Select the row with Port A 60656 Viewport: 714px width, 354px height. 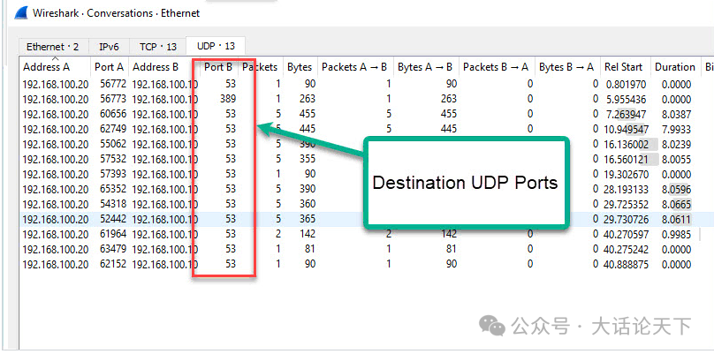coord(357,114)
